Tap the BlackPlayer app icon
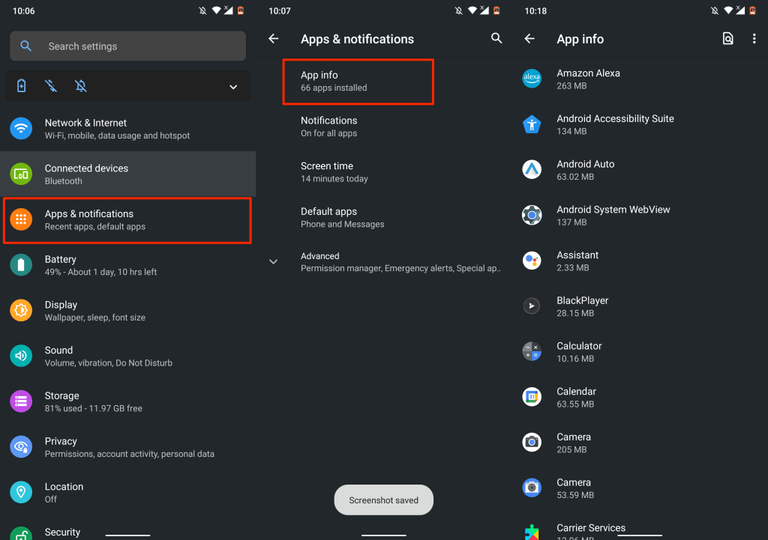Screen dimensions: 768x540 (x=532, y=306)
